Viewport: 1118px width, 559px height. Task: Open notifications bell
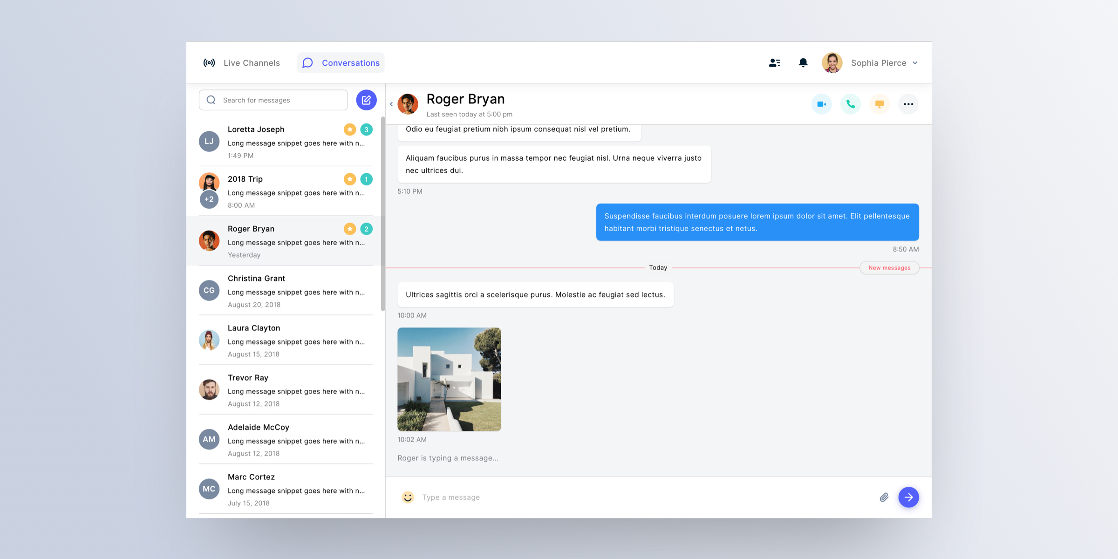(x=803, y=62)
